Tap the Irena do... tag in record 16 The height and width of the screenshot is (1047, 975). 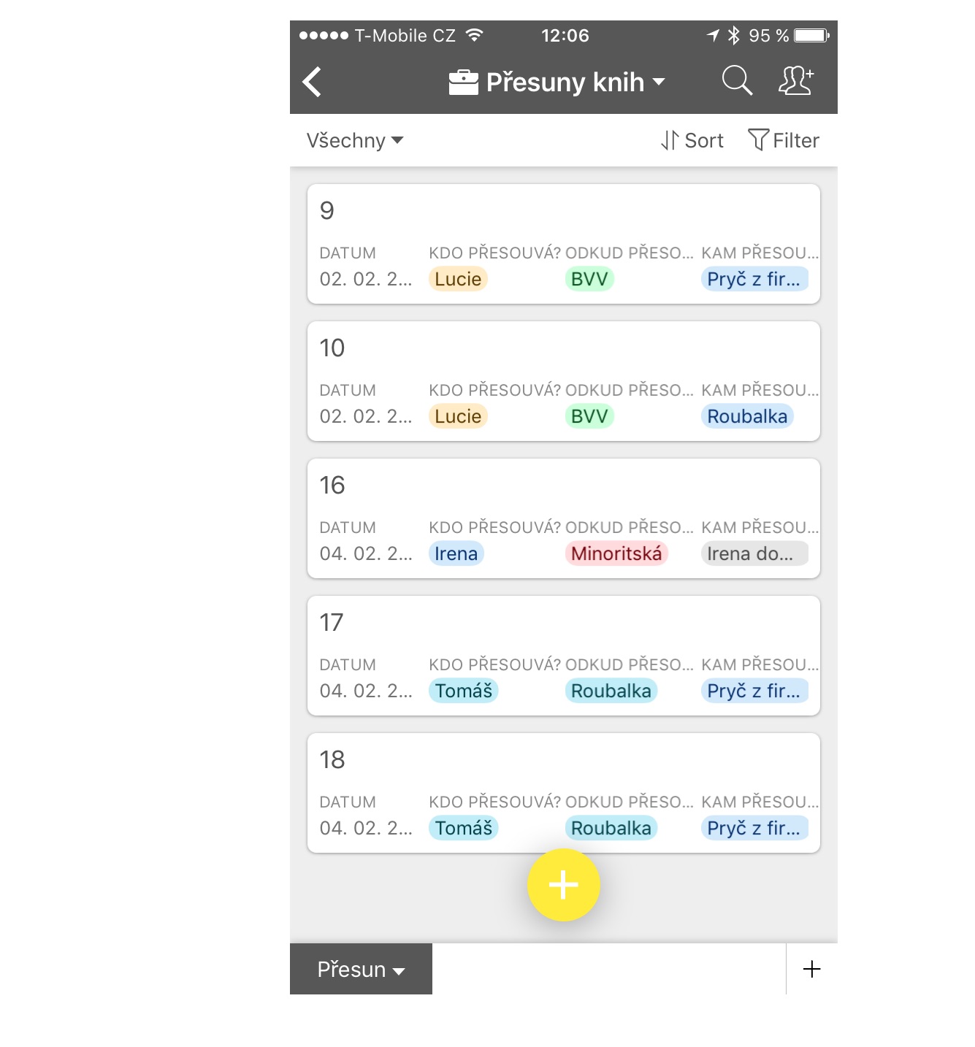[754, 553]
